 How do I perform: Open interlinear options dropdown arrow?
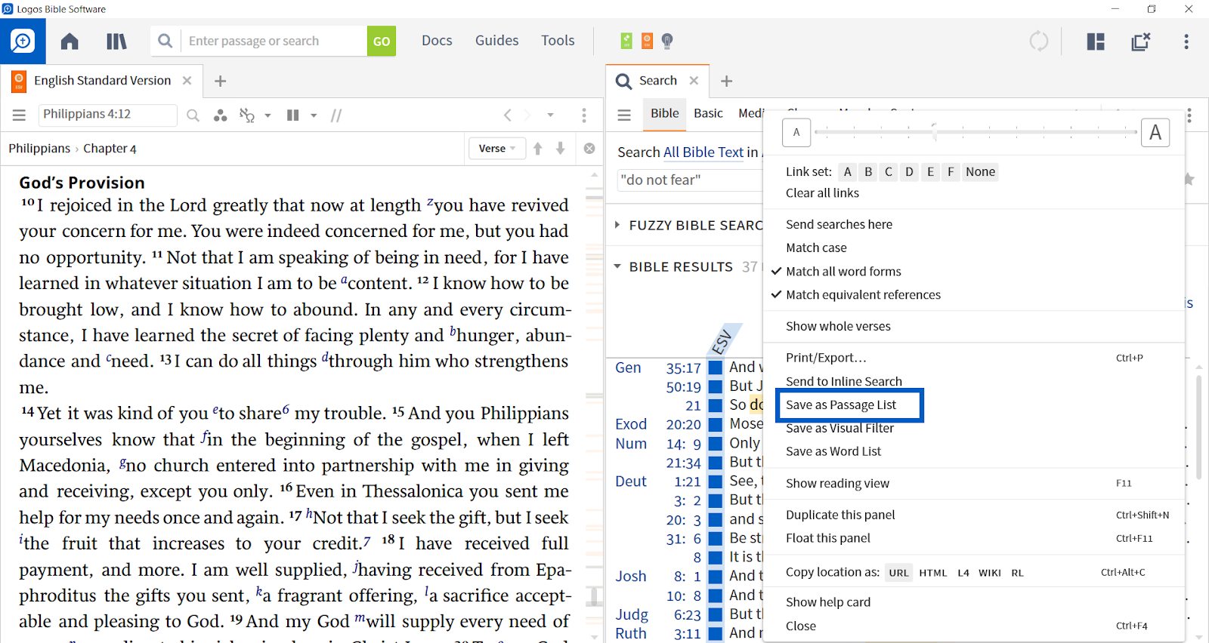(x=267, y=115)
